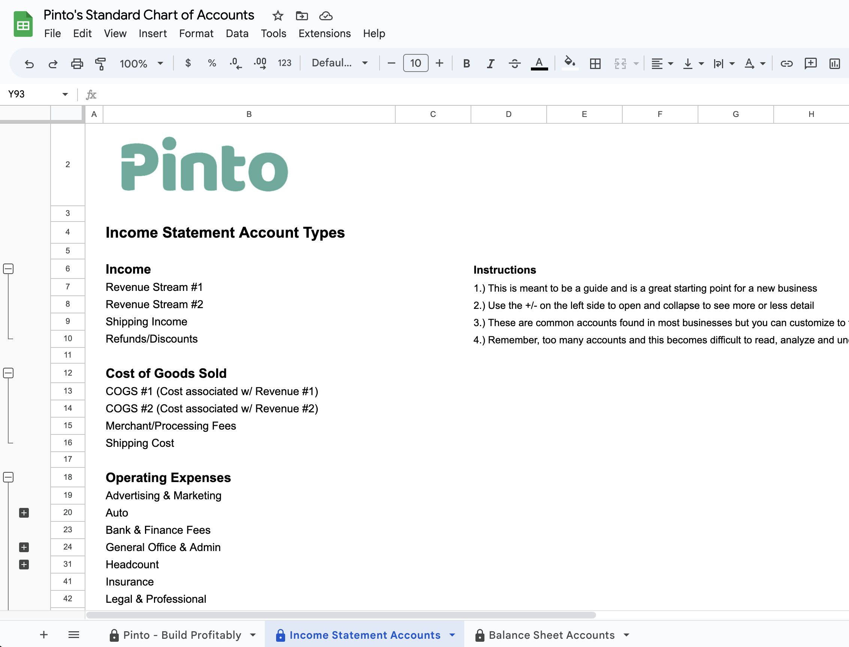The height and width of the screenshot is (647, 849).
Task: Open the text color picker
Action: point(539,64)
